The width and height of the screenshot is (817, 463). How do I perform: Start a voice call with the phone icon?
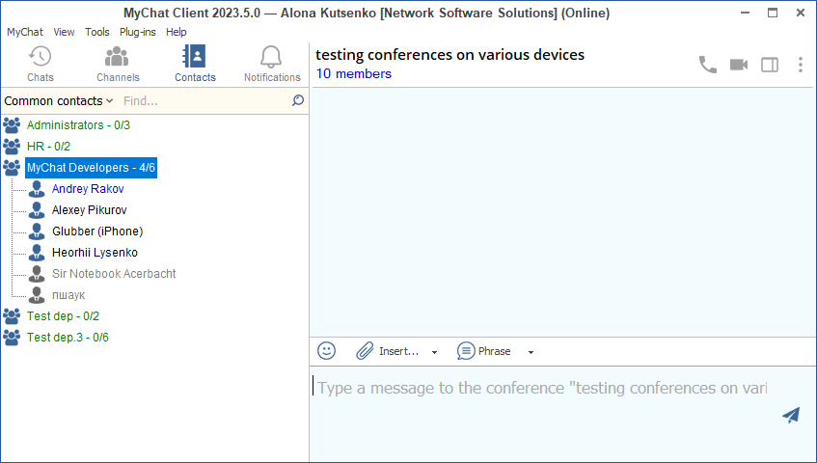pyautogui.click(x=708, y=65)
